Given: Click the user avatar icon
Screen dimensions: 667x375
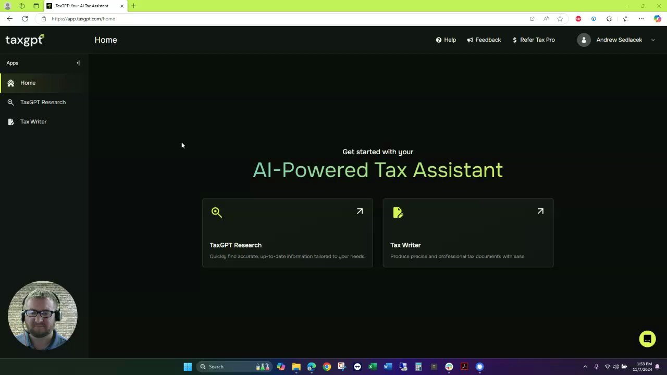Looking at the screenshot, I should (584, 40).
